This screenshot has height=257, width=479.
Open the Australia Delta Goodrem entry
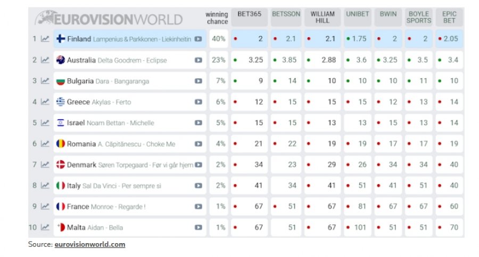tap(129, 60)
